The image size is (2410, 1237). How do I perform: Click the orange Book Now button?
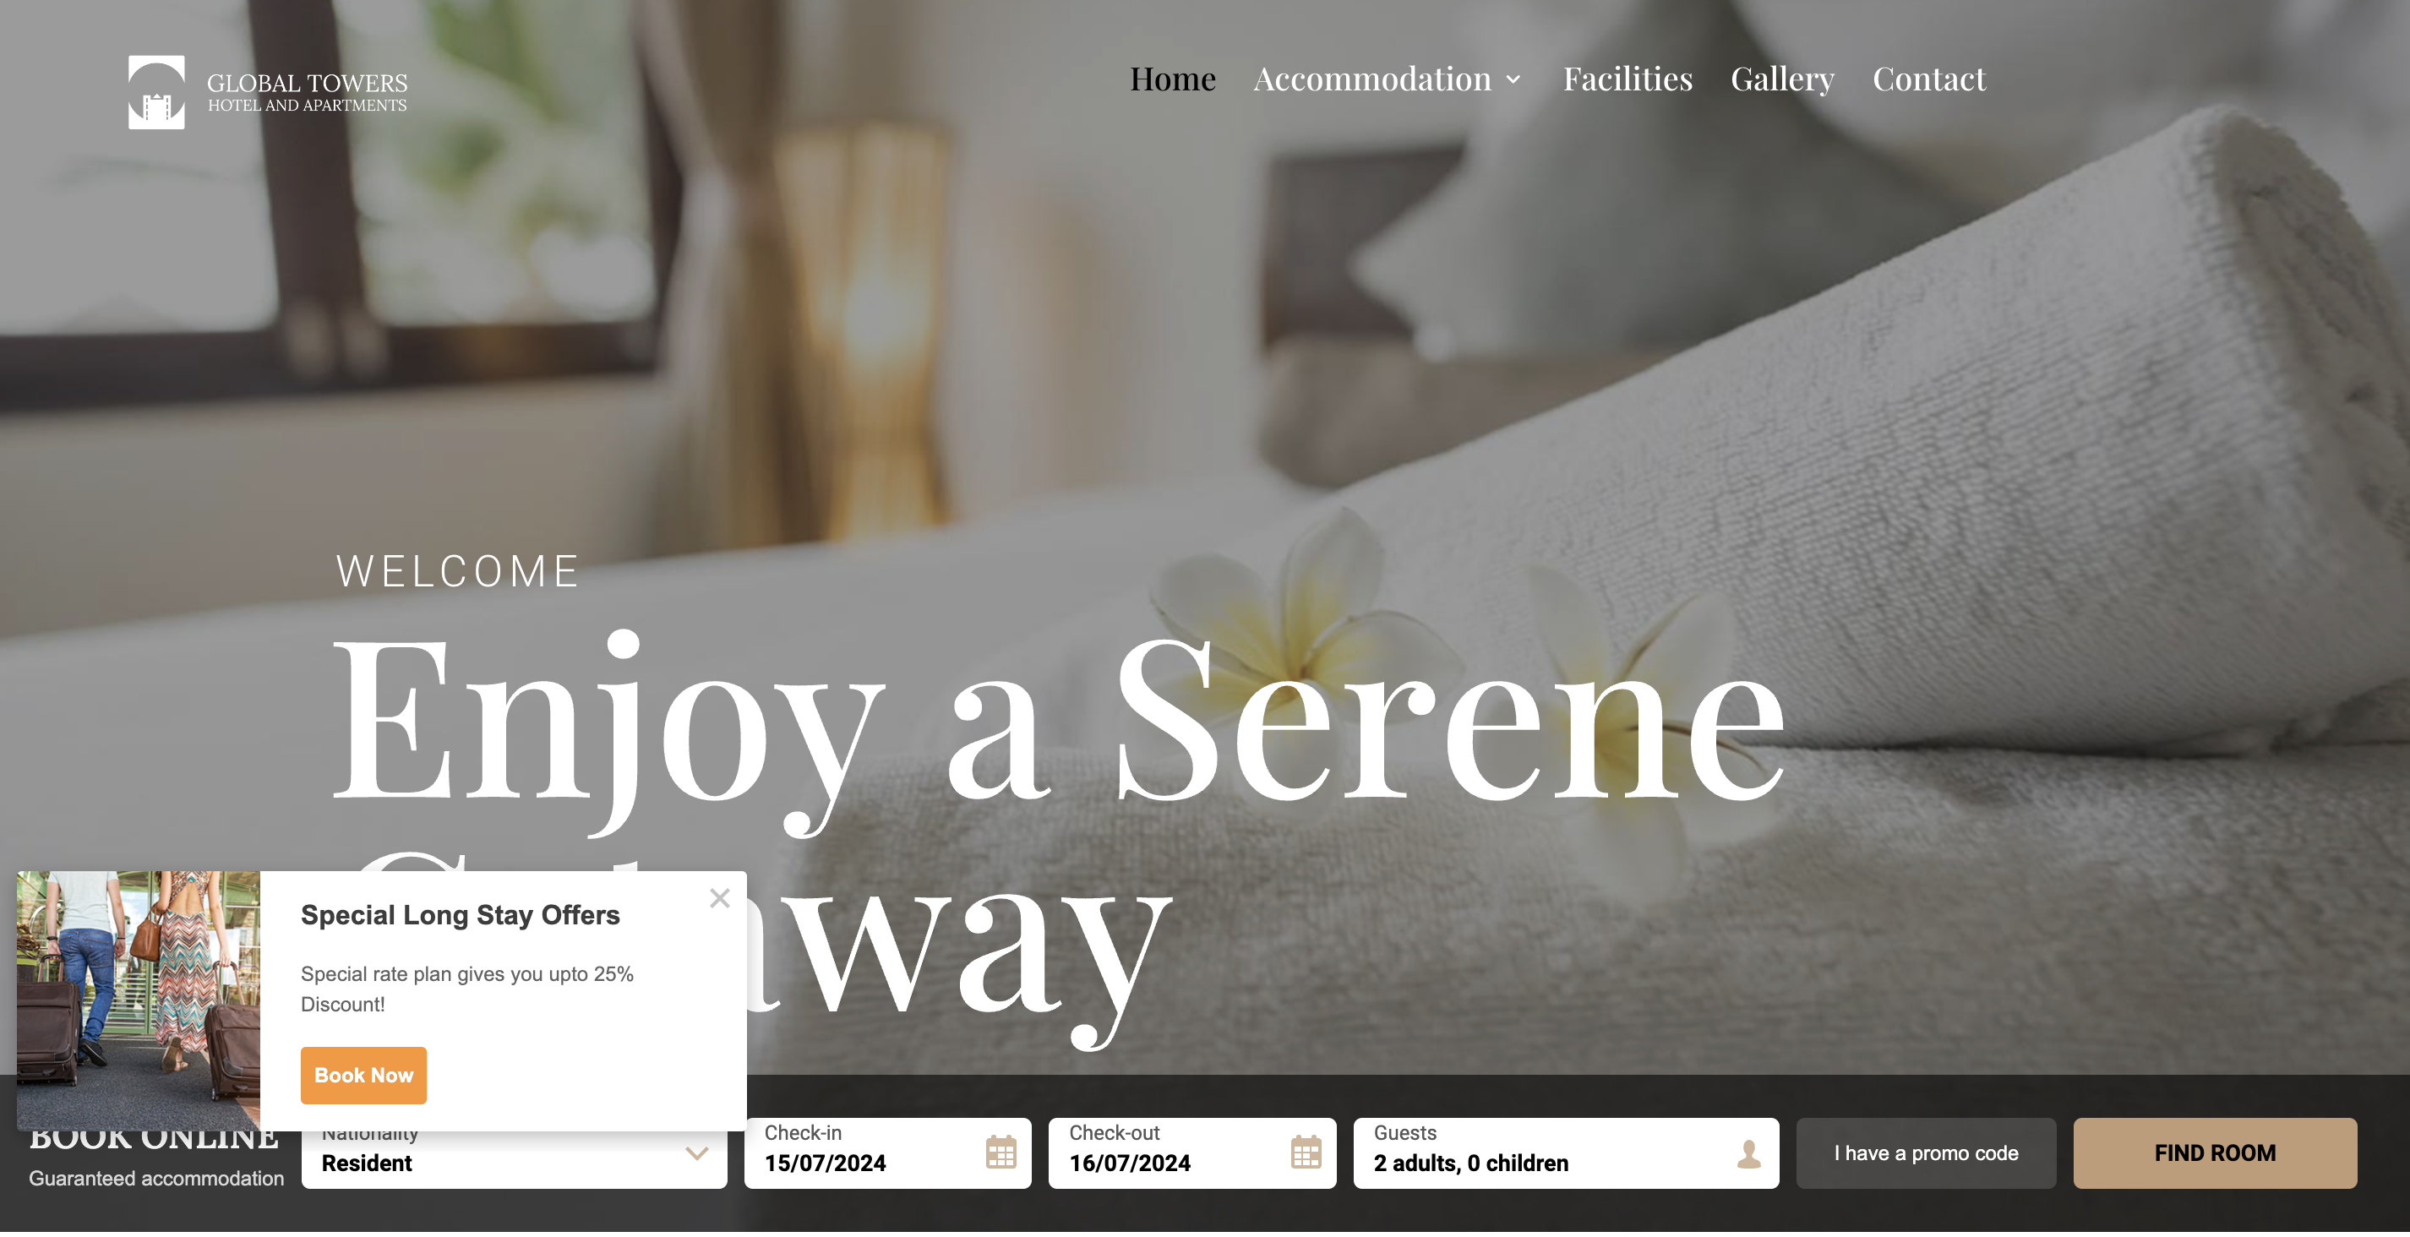coord(363,1075)
